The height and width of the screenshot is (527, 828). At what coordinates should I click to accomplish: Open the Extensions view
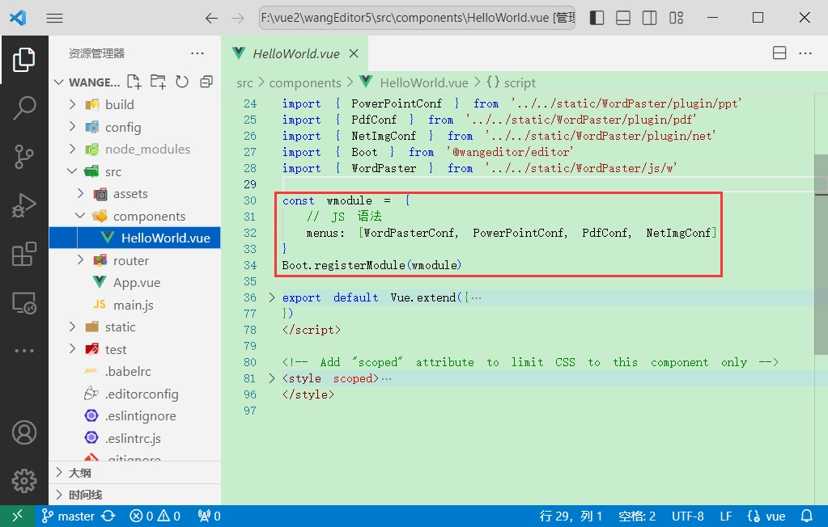click(x=24, y=255)
